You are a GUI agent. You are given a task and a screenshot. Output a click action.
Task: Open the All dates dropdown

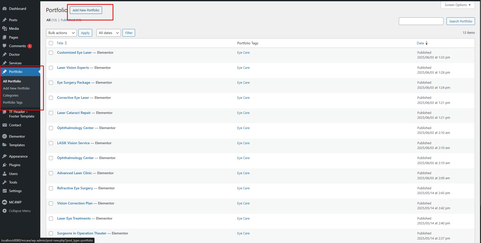[109, 33]
